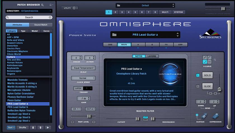Zoom patch notes with small magnifier icon

pos(131,79)
